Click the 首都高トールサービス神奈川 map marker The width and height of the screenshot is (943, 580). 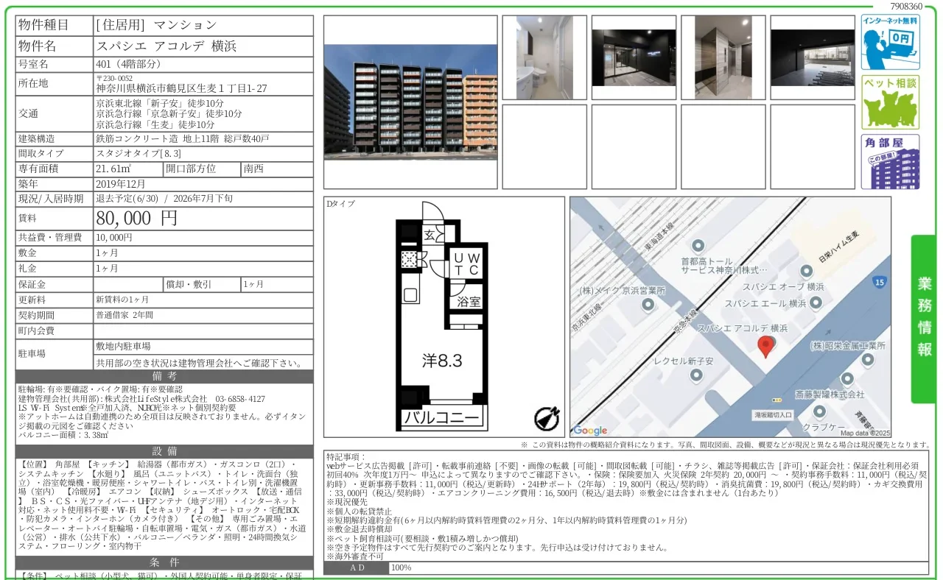[x=698, y=245]
